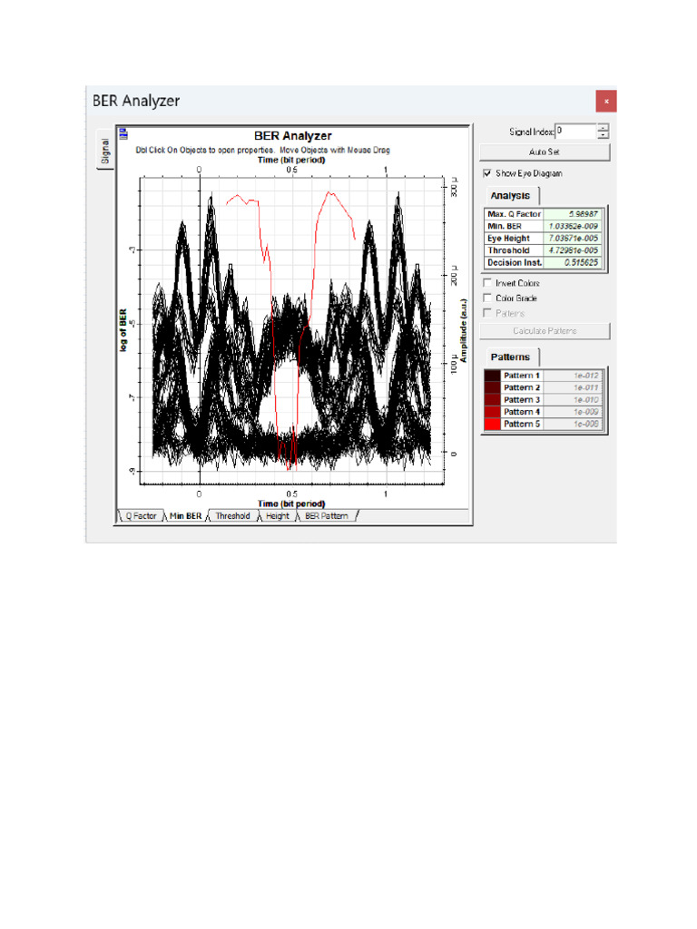This screenshot has width=697, height=929.
Task: Open the Height tab
Action: click(x=278, y=516)
